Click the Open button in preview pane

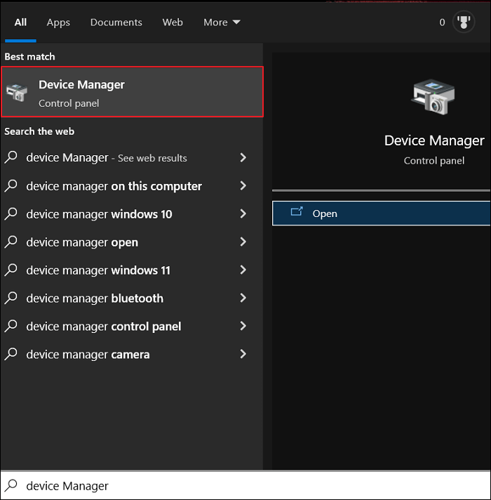(x=381, y=213)
